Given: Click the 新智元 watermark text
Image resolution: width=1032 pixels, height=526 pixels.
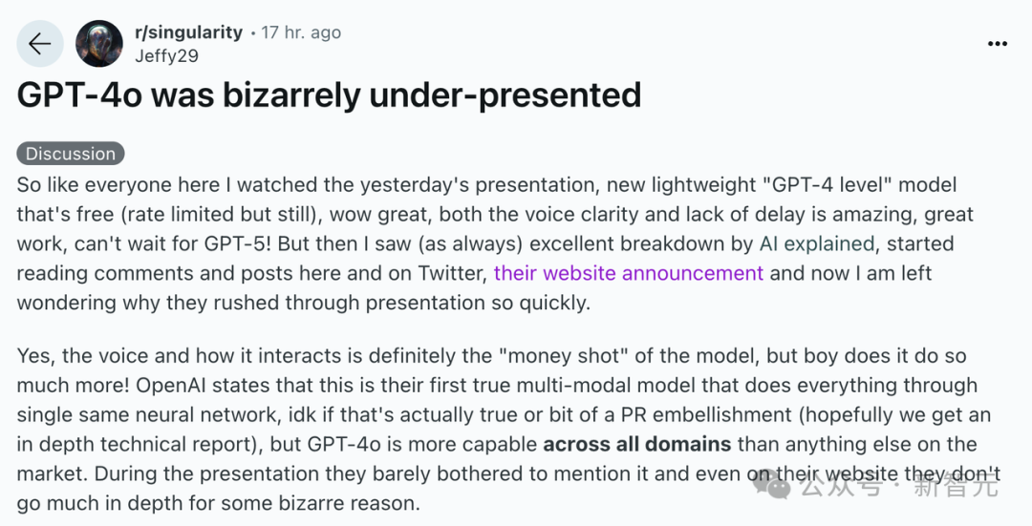Looking at the screenshot, I should click(956, 487).
